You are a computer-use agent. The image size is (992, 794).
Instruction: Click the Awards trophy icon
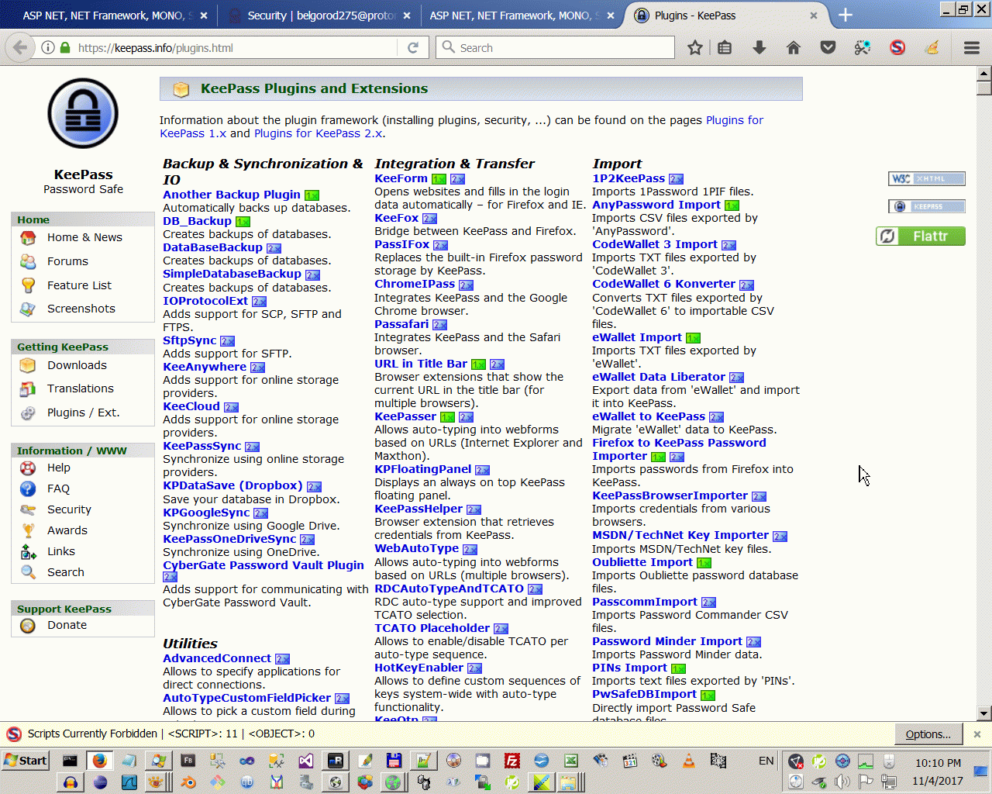[28, 530]
